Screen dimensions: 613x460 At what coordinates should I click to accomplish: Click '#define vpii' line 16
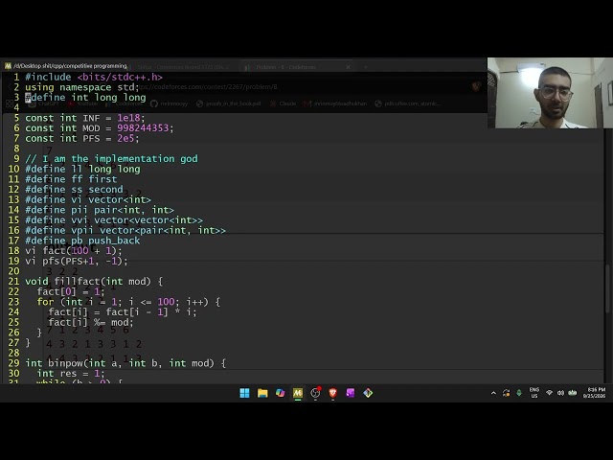(125, 230)
